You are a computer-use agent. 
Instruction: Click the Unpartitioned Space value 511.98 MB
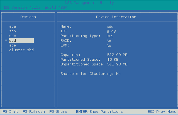(x=117, y=64)
